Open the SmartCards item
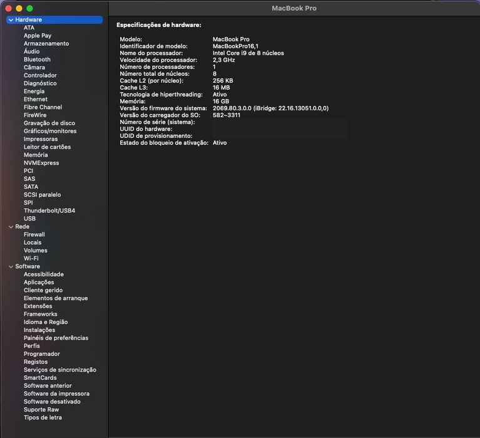 [40, 378]
